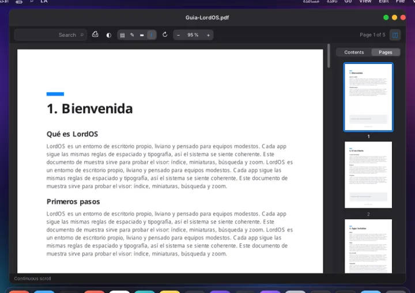Select the highlighter tool
This screenshot has width=415, height=293.
[x=142, y=35]
